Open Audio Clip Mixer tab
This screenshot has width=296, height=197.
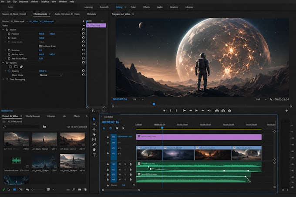pos(67,14)
